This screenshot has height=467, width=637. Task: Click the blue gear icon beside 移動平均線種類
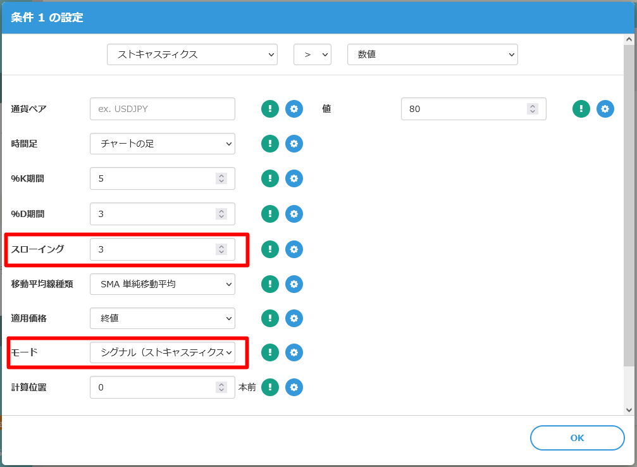(294, 284)
